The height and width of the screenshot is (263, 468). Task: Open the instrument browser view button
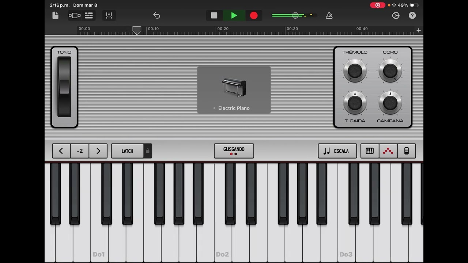75,15
